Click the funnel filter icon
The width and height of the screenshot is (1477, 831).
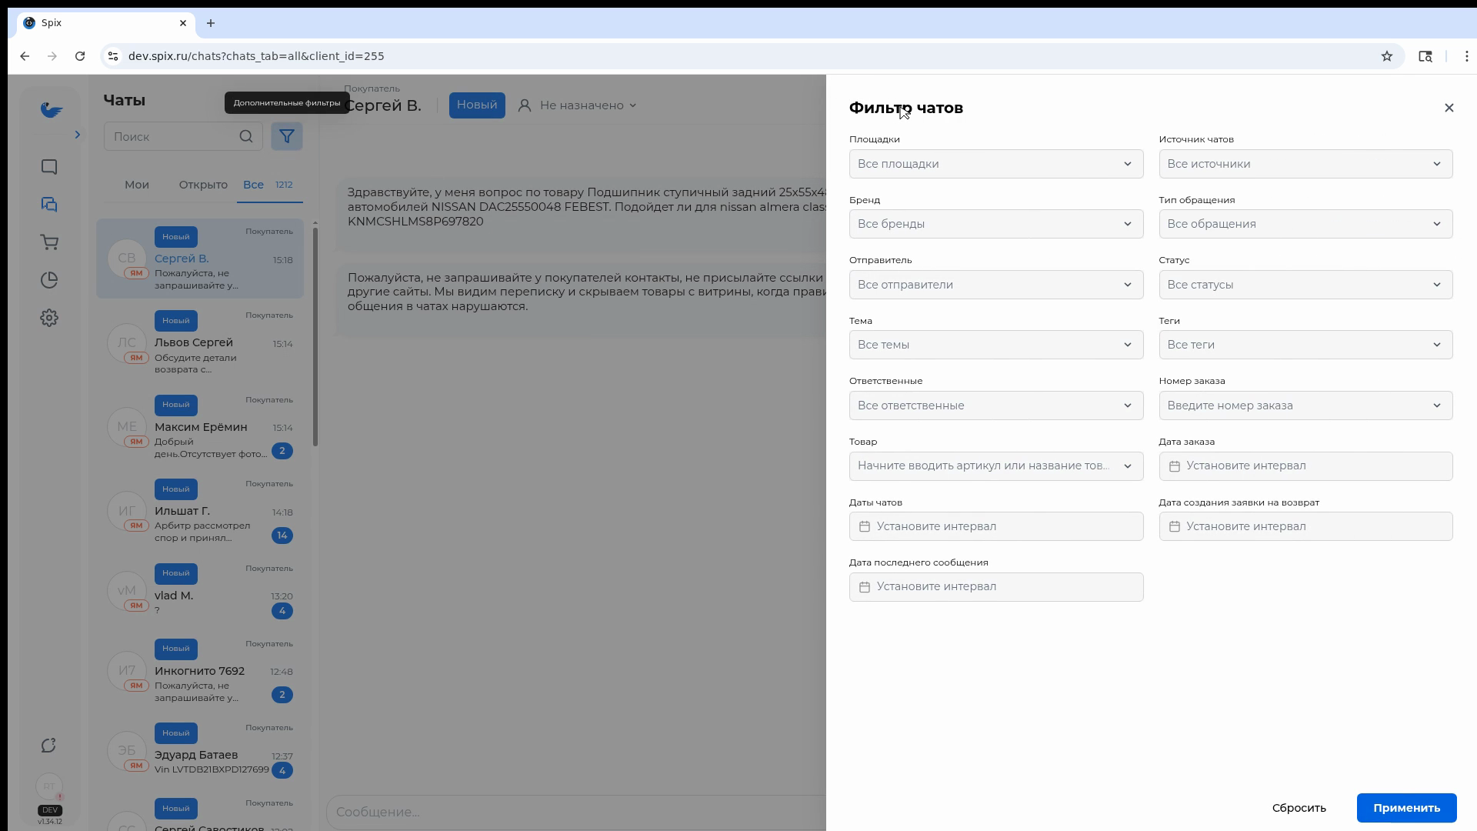coord(286,137)
